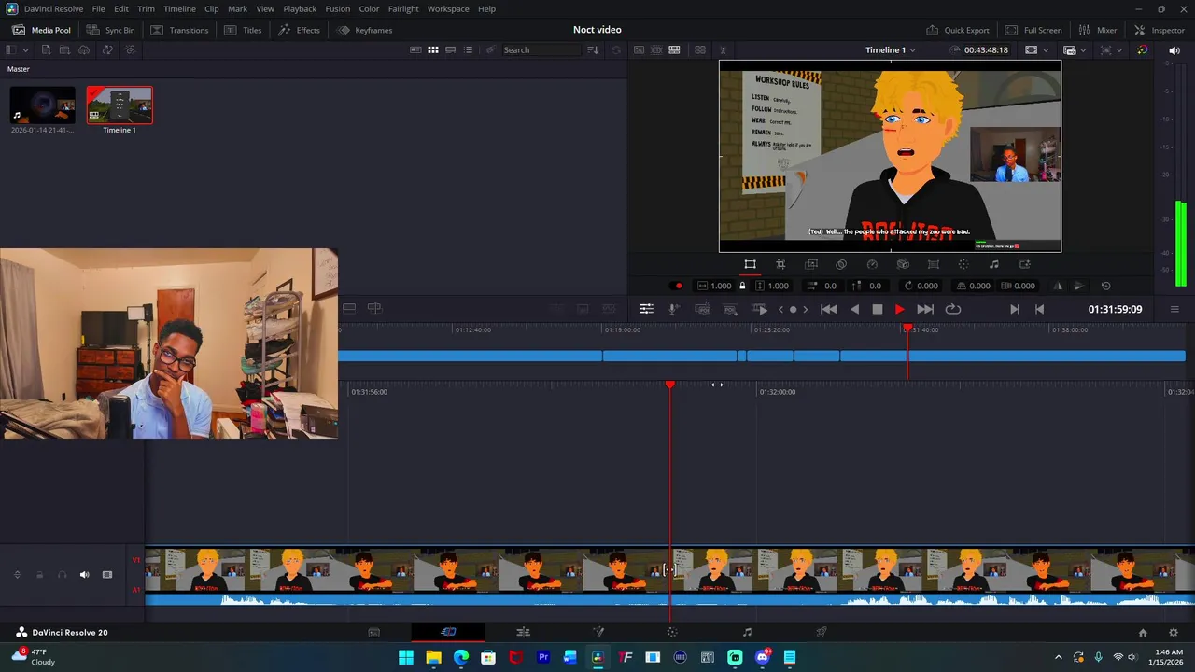This screenshot has height=672, width=1195.
Task: Open the Workspace menu
Action: [448, 8]
